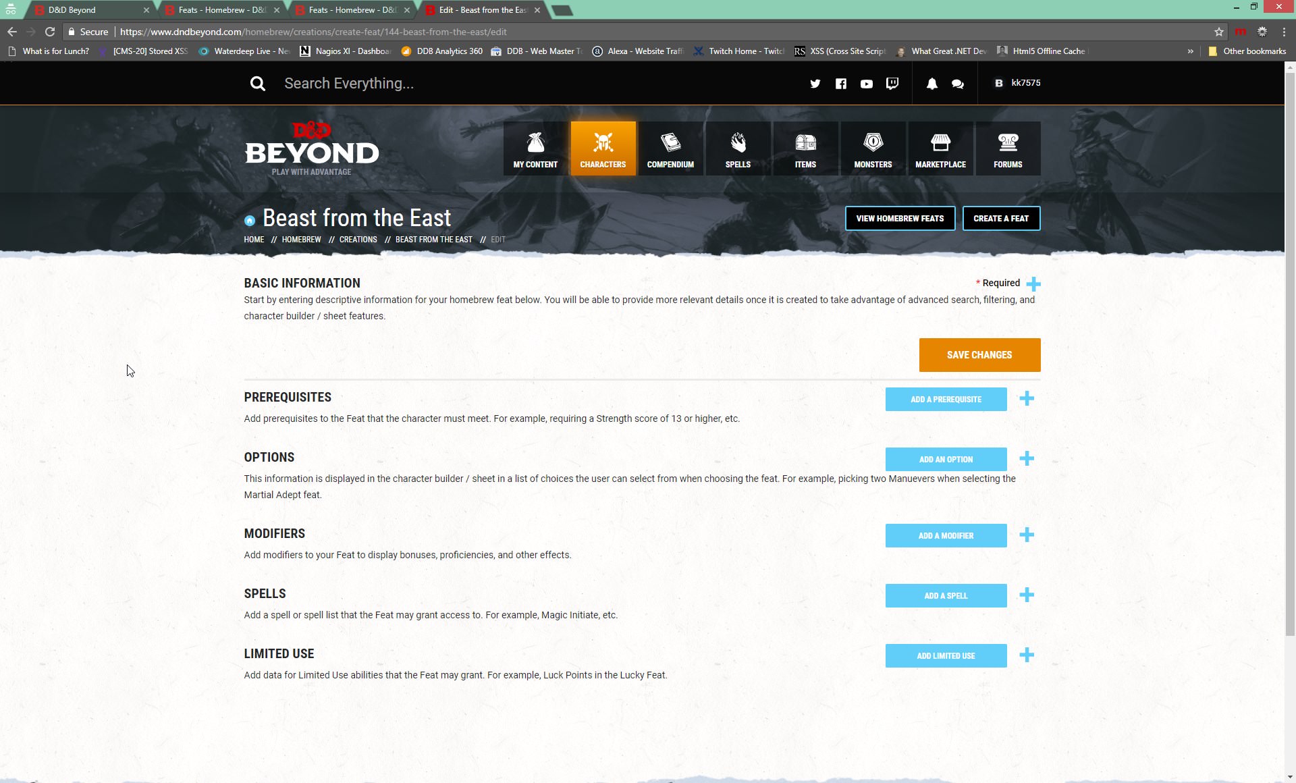Open the kk7575 user menu
Image resolution: width=1296 pixels, height=783 pixels.
click(x=1017, y=83)
